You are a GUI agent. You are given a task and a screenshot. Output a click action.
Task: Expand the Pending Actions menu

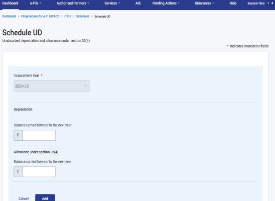point(166,3)
